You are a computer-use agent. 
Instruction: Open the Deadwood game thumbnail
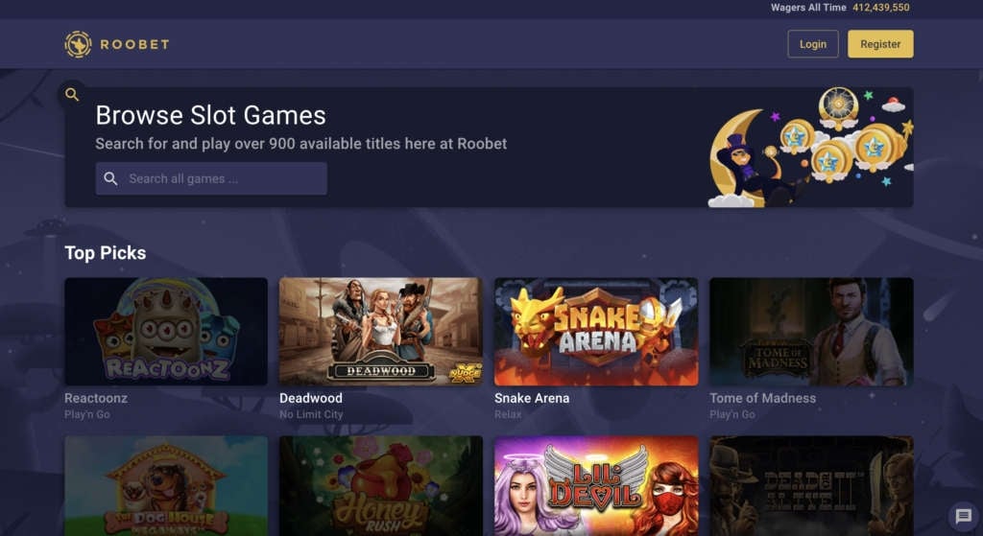tap(381, 332)
